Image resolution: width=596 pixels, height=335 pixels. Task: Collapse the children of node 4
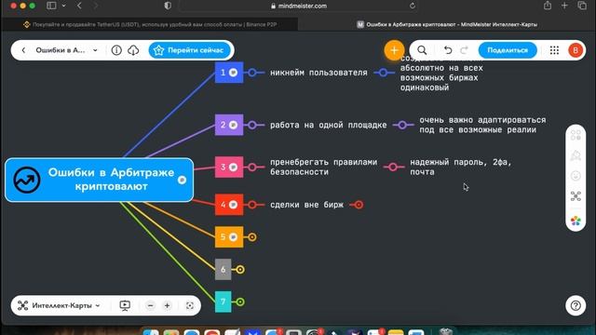click(252, 205)
